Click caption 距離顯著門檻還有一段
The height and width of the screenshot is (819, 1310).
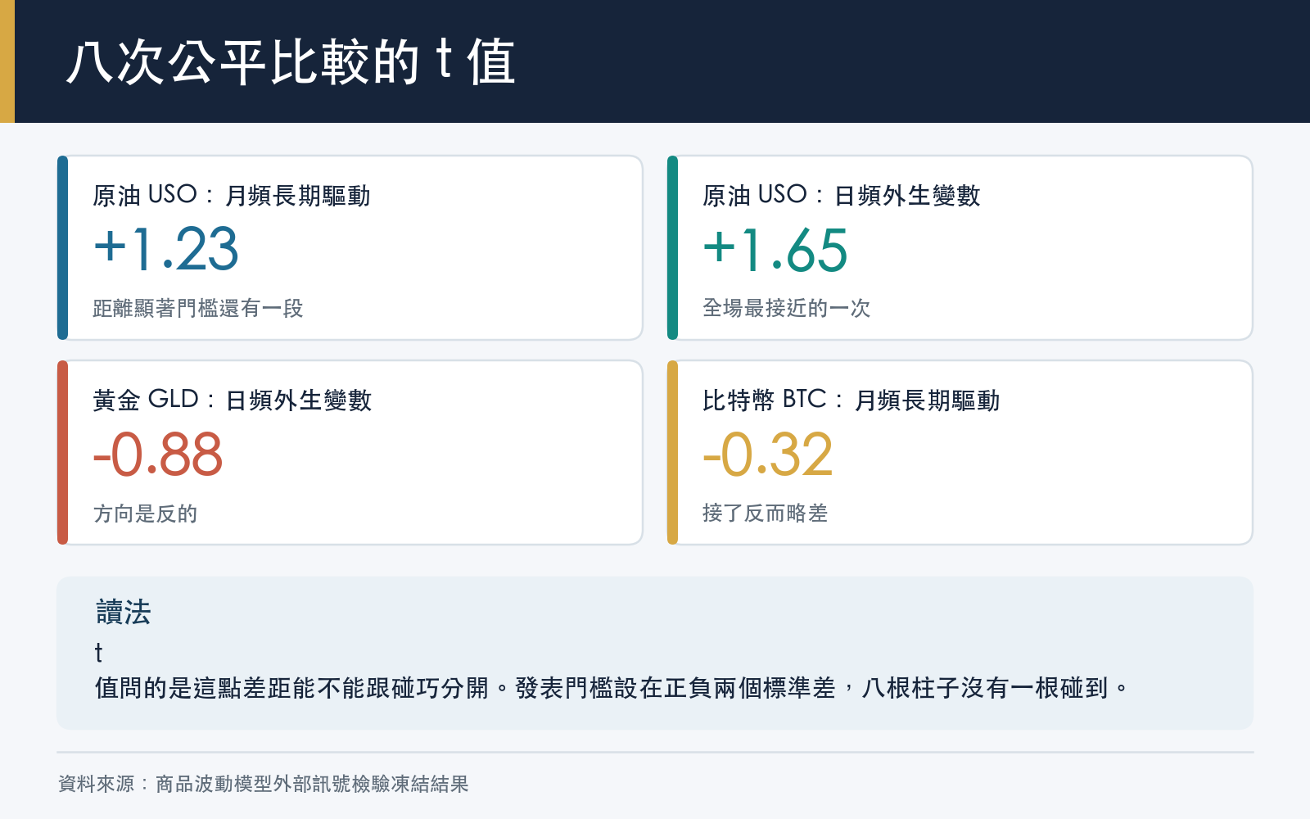pos(198,308)
